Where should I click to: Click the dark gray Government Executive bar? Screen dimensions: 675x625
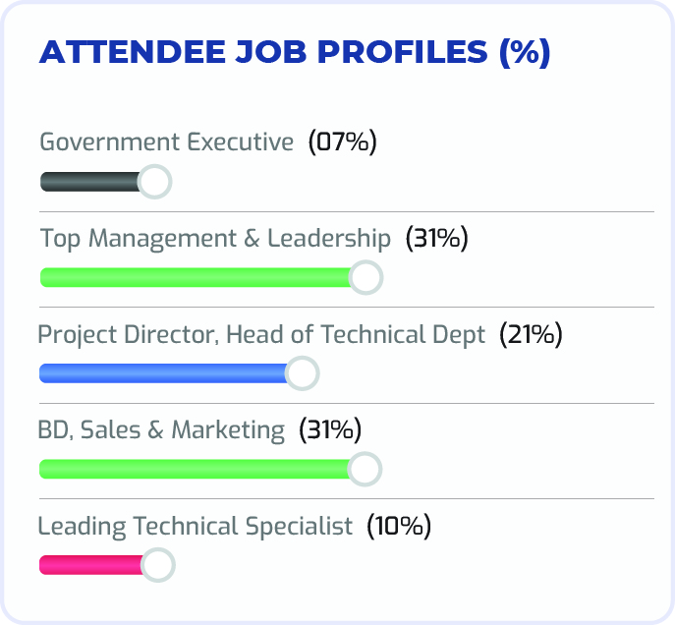[x=90, y=182]
